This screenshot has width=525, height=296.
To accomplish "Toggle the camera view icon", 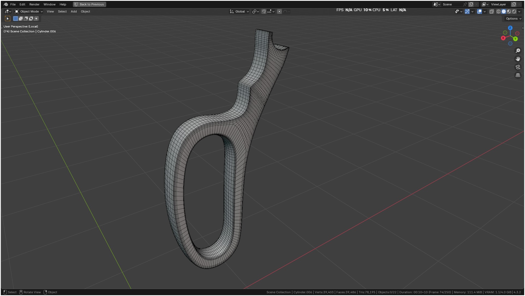I will 518,67.
